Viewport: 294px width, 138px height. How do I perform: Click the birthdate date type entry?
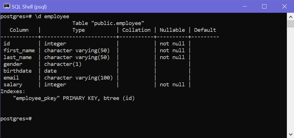pos(50,71)
